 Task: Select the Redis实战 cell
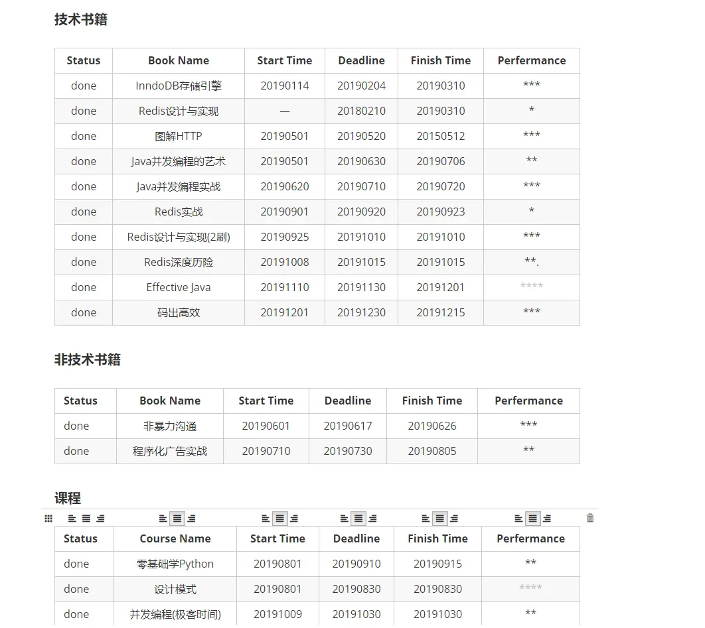[179, 212]
